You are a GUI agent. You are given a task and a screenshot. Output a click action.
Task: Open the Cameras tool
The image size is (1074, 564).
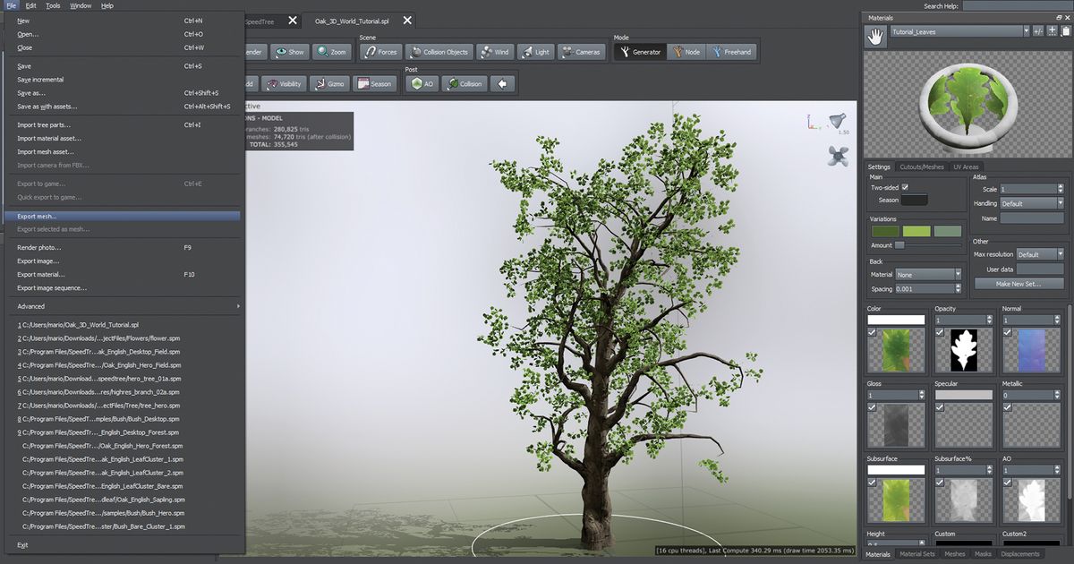click(582, 51)
